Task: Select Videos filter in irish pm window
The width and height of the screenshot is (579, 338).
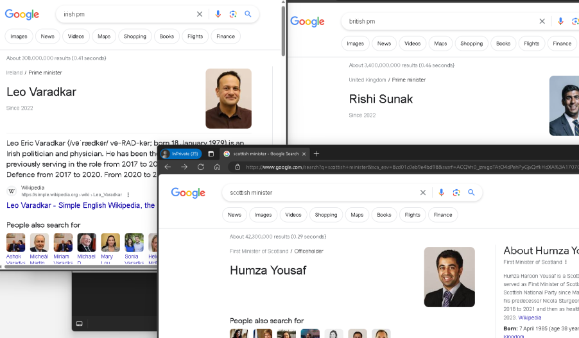Action: 76,36
